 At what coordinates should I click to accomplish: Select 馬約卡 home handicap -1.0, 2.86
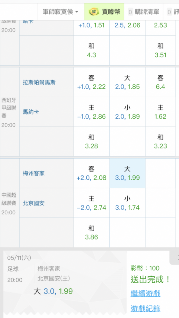pos(91,112)
